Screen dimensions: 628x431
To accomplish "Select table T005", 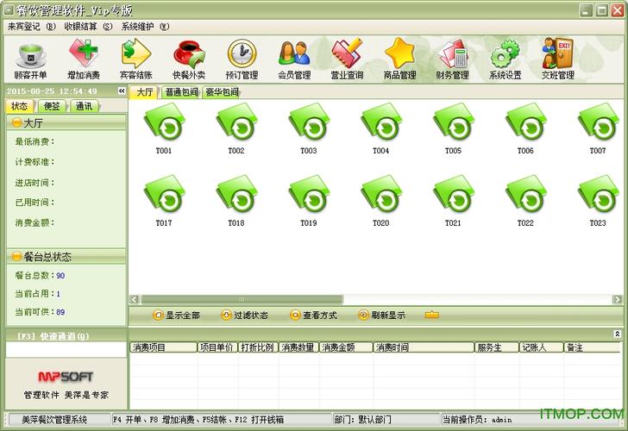I will (x=453, y=128).
